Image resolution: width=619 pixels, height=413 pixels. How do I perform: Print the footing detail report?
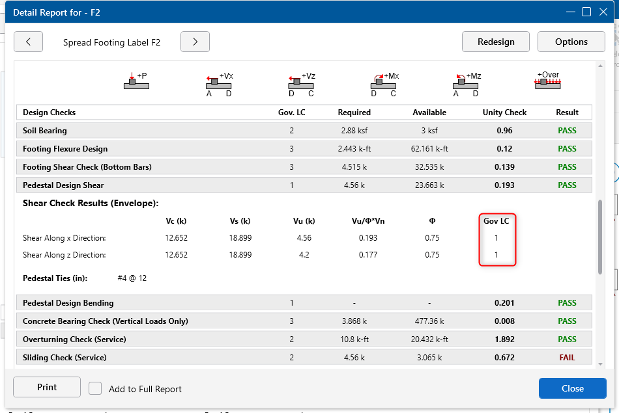[46, 387]
